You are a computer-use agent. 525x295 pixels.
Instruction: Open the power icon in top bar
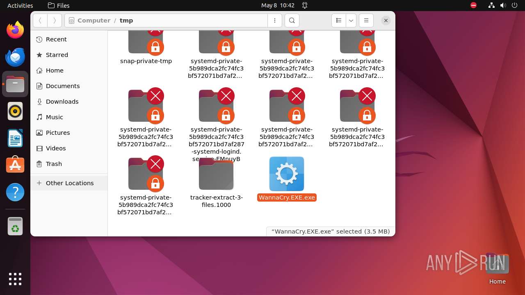(x=515, y=5)
